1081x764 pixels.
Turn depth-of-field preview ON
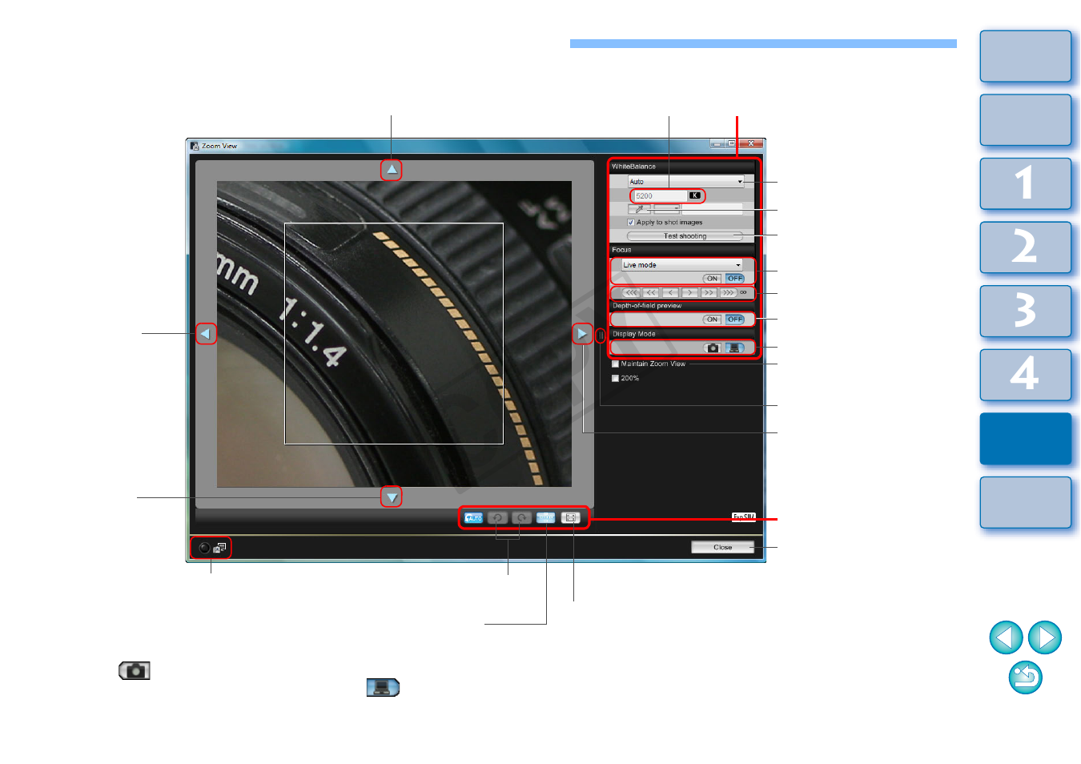(712, 320)
